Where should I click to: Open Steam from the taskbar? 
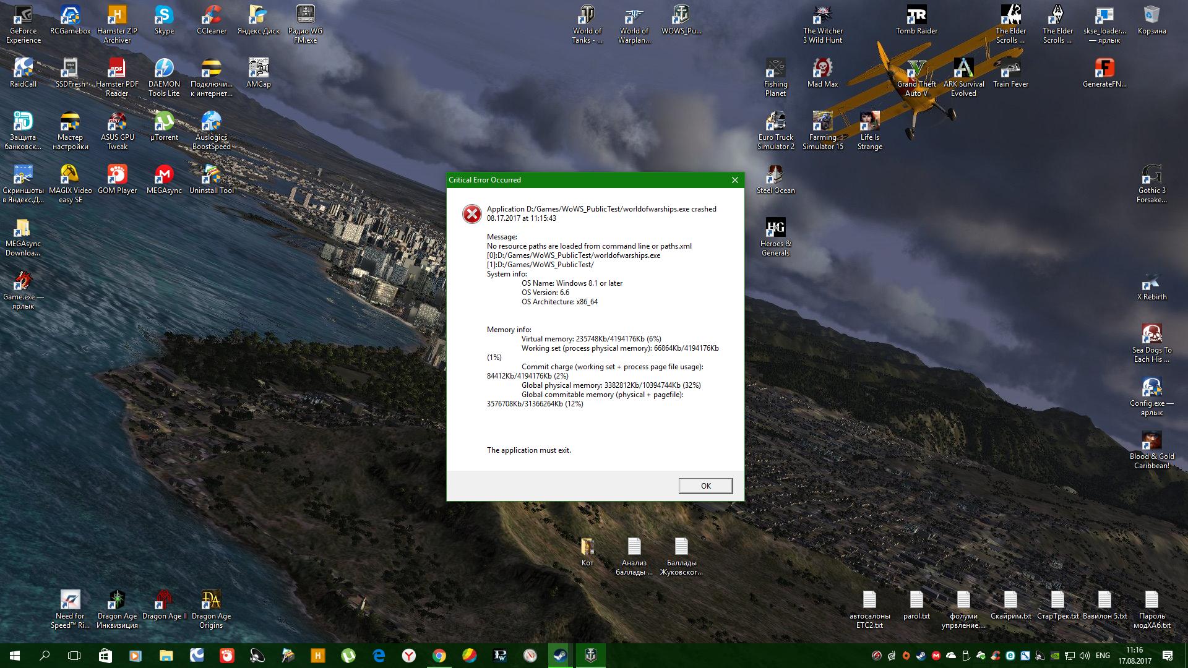click(560, 656)
